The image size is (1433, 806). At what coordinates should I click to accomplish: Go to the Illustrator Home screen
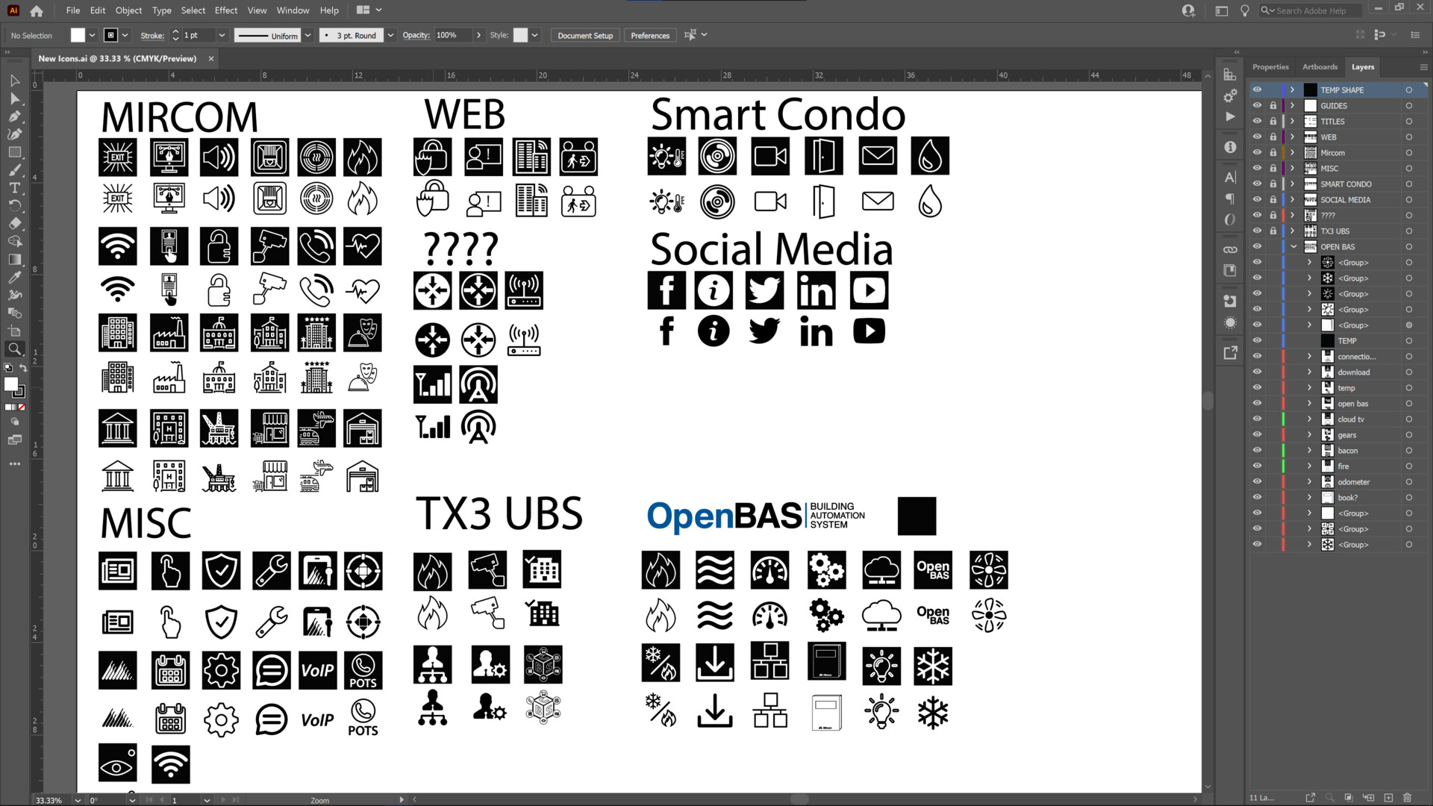[37, 10]
